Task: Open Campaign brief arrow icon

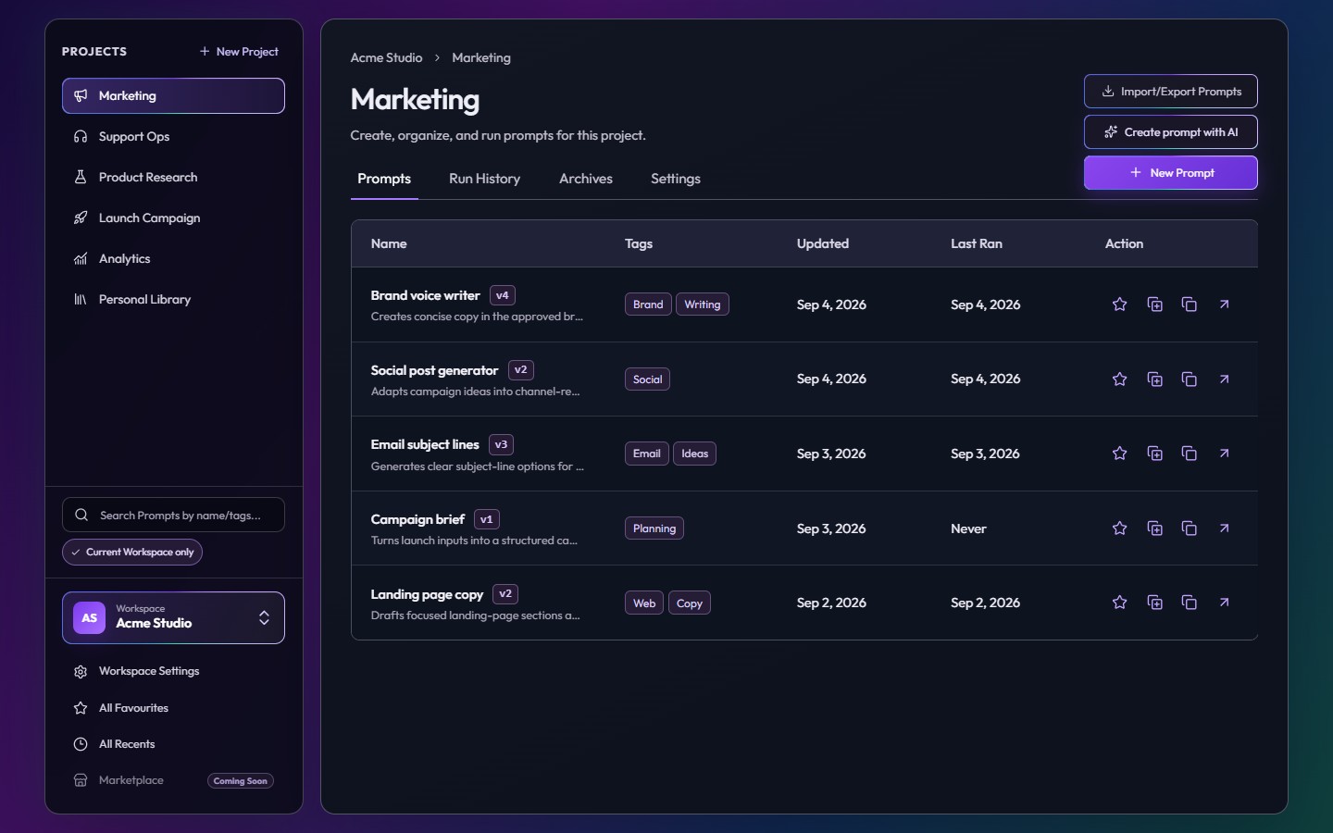Action: [x=1224, y=528]
